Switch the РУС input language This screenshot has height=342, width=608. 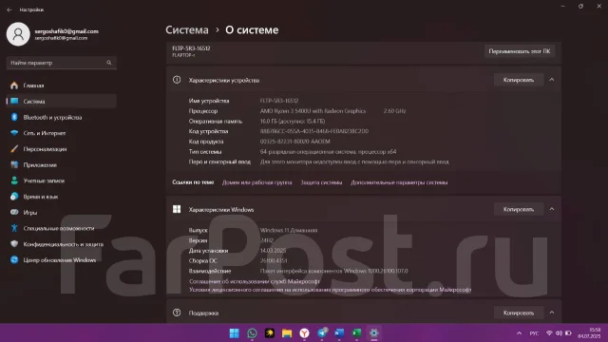click(x=534, y=333)
